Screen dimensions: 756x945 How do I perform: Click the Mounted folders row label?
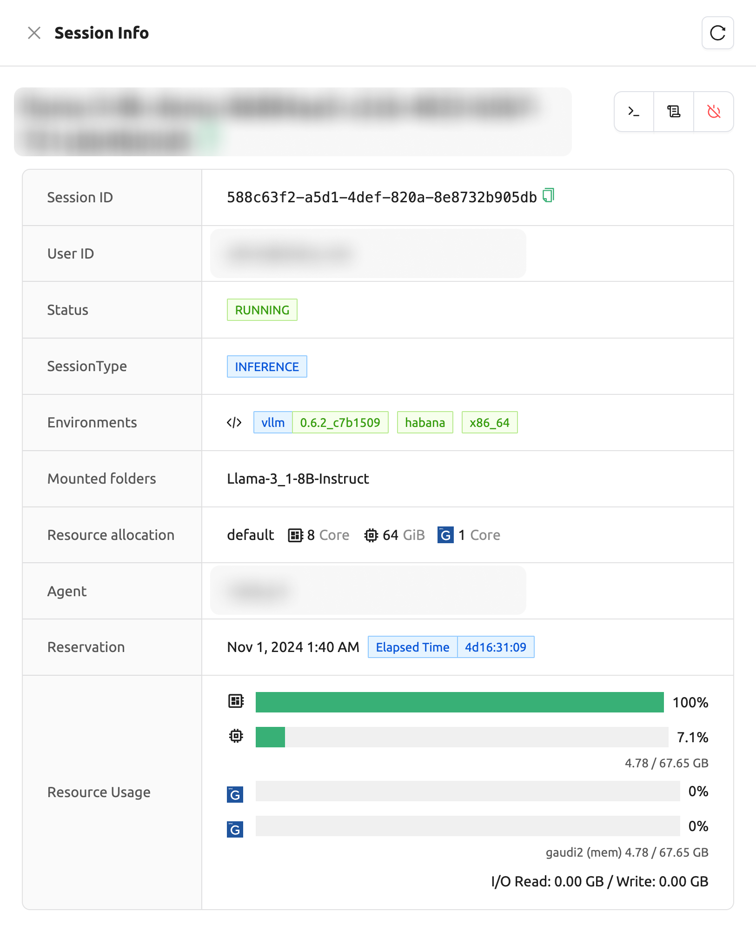coord(102,479)
